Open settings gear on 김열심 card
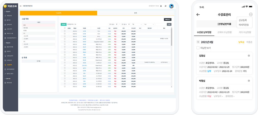Screen dimensions: 258x115 point(249,56)
